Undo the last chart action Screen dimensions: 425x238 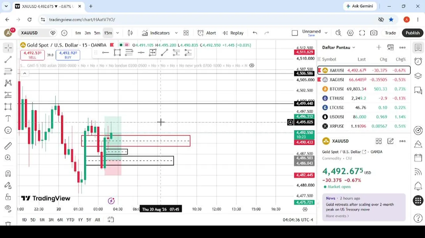pos(255,33)
